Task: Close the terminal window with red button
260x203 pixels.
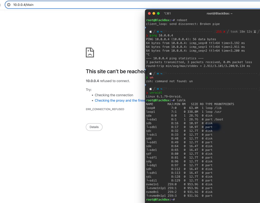Action: click(x=149, y=14)
